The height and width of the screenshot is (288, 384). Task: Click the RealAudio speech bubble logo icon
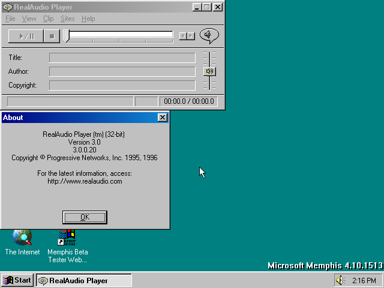pos(209,36)
